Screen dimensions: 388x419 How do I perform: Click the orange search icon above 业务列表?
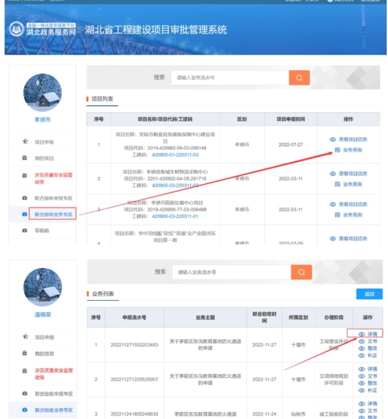click(301, 272)
